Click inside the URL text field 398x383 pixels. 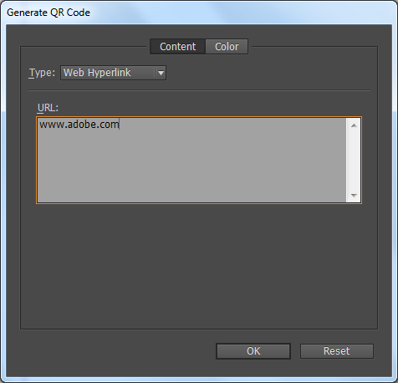click(x=191, y=160)
